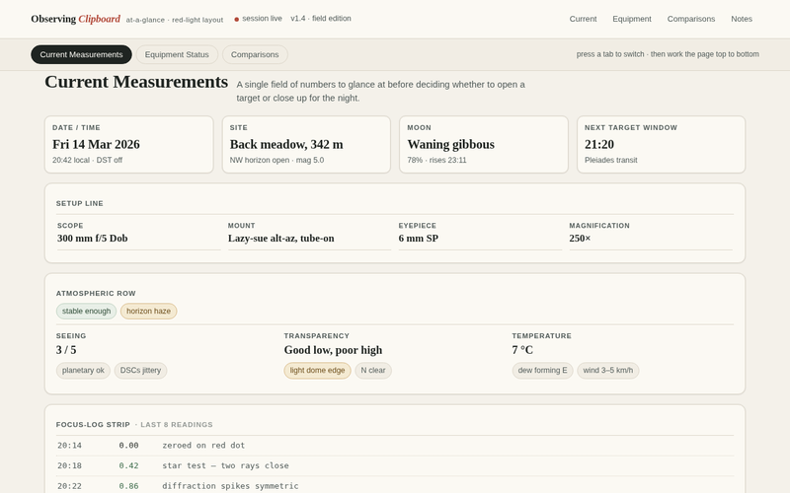Click the press a tab to switch hint
The height and width of the screenshot is (493, 790).
point(668,54)
